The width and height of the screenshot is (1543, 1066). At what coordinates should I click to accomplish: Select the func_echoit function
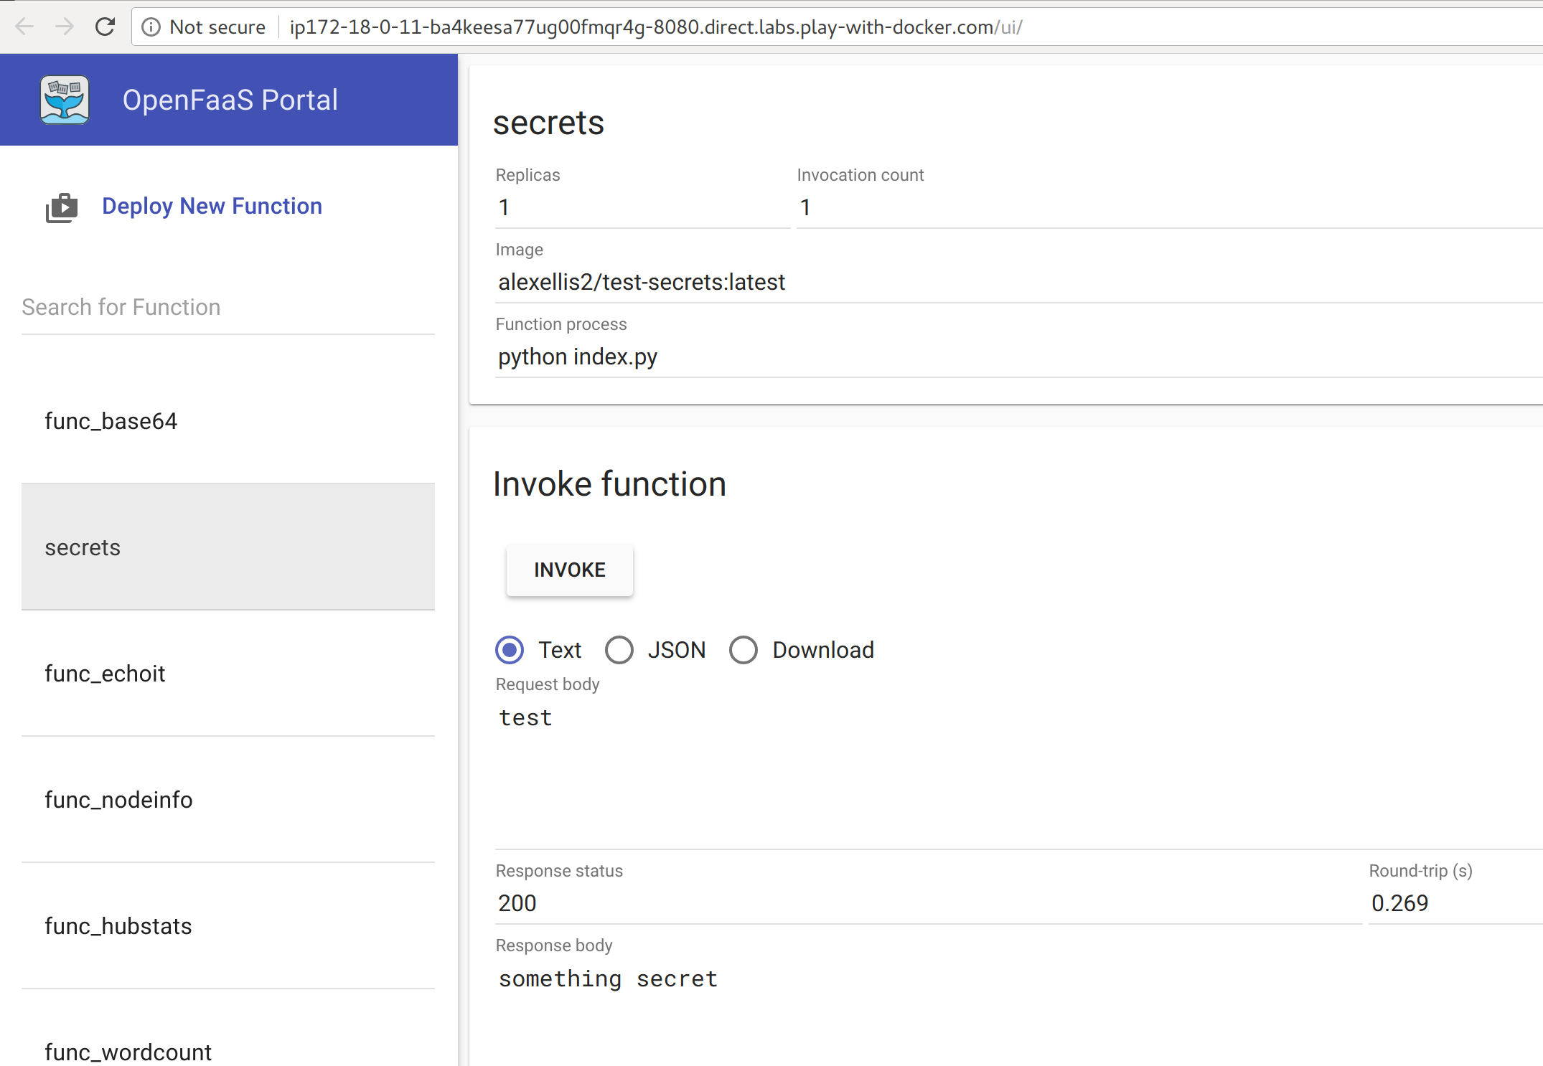(x=105, y=673)
